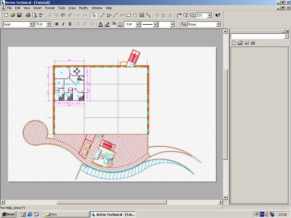Image resolution: width=291 pixels, height=218 pixels.
Task: Switch to Docs taskbar button
Action: [x=67, y=214]
